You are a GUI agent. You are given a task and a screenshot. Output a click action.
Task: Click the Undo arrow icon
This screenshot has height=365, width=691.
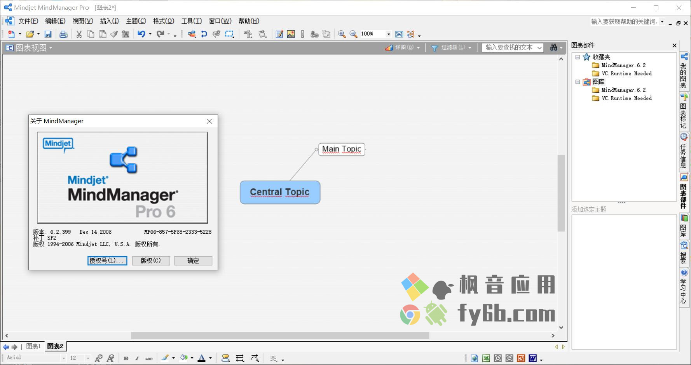point(141,34)
